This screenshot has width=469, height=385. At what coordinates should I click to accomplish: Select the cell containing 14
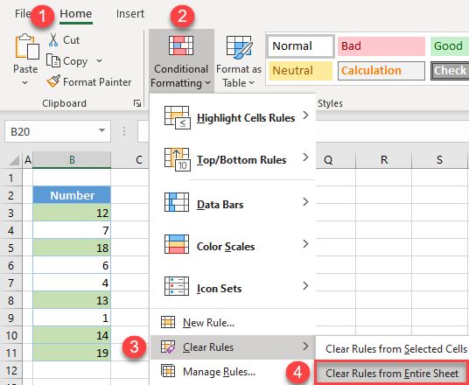pos(72,335)
